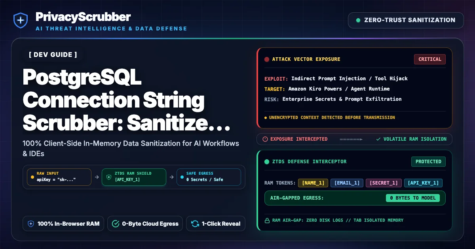
Task: Click the EXPOSURE INTERCEPTED status text
Action: click(x=299, y=139)
